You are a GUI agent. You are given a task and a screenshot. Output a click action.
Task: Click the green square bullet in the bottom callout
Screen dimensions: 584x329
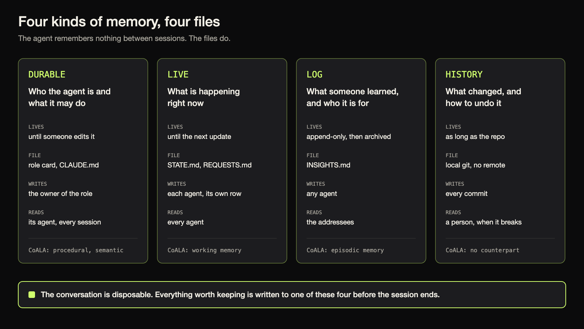point(32,295)
